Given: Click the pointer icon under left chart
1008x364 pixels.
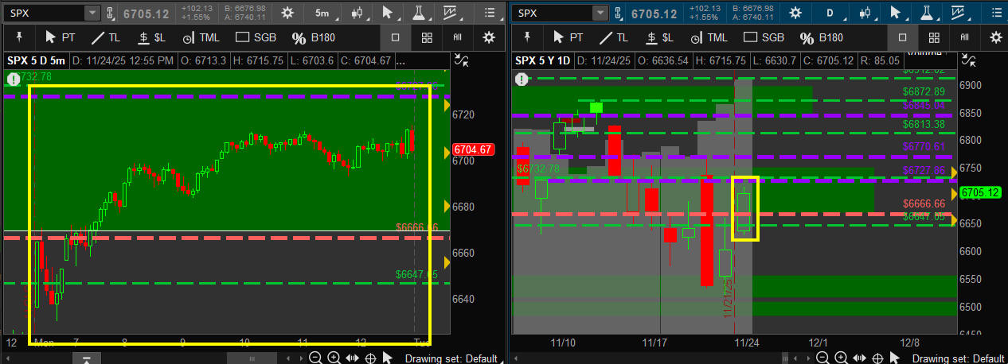Looking at the screenshot, I should pyautogui.click(x=389, y=358).
